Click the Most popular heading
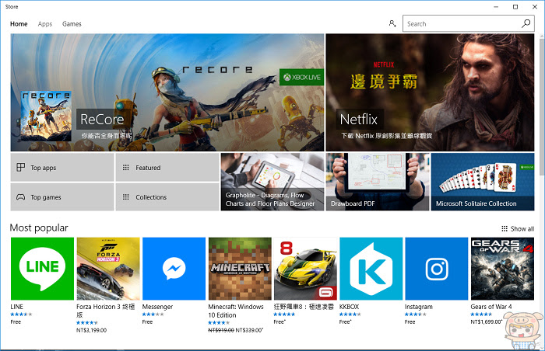Screen dimensions: 545x351 coord(39,228)
